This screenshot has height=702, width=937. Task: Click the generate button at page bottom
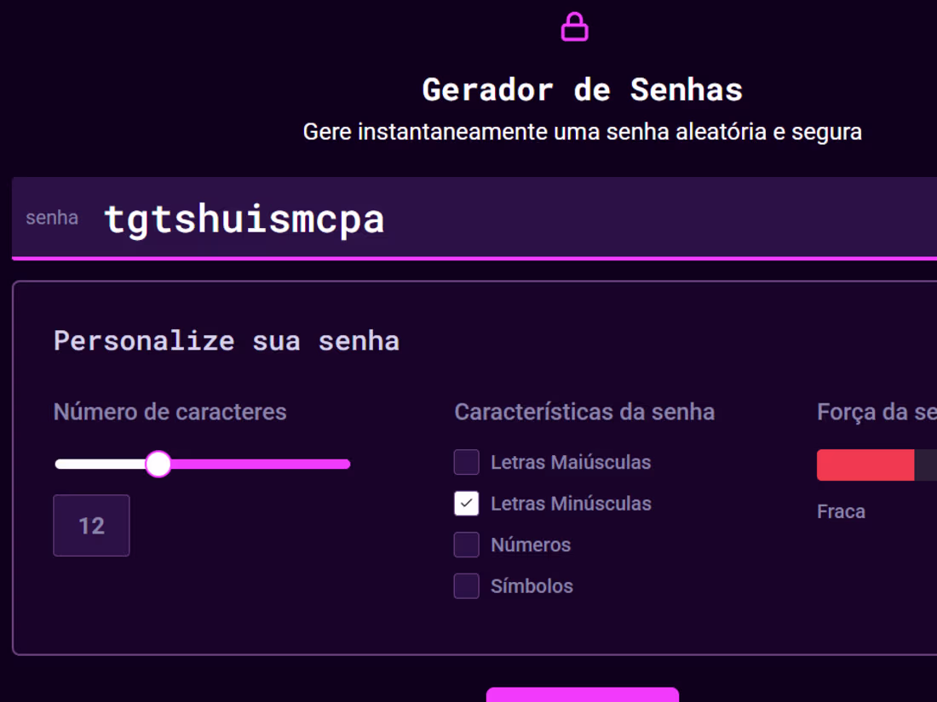tap(583, 698)
